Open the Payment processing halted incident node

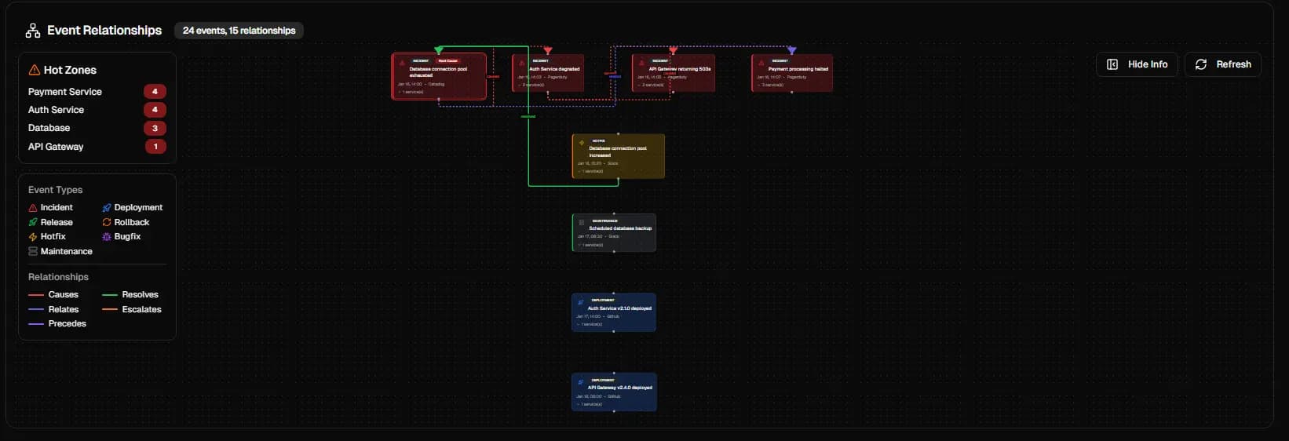(792, 73)
